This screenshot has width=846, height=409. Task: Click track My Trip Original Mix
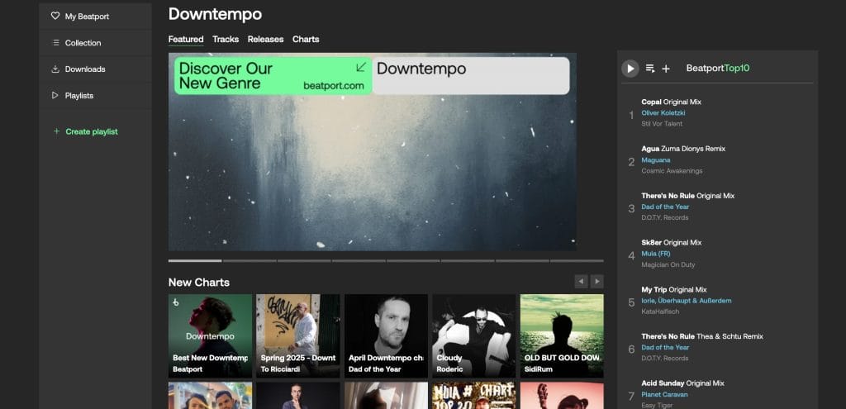674,289
